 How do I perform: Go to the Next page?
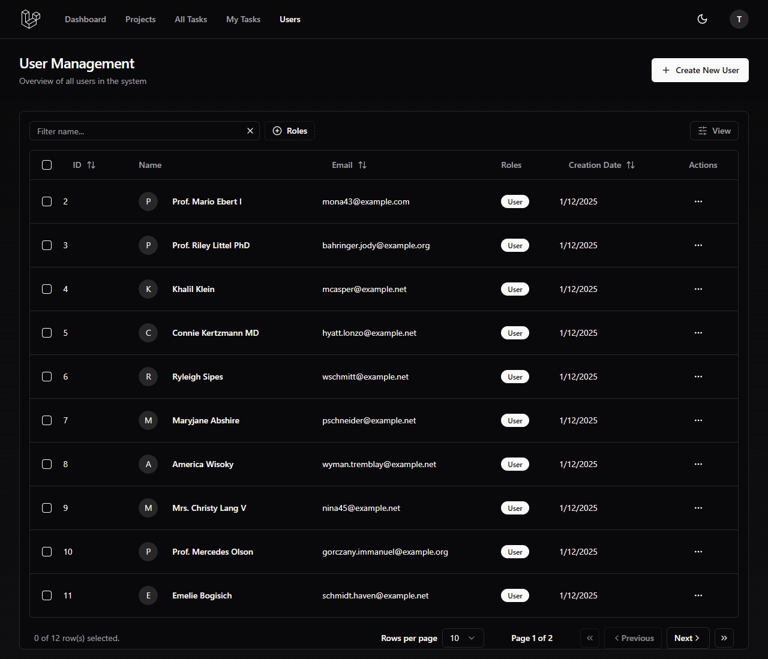(688, 638)
